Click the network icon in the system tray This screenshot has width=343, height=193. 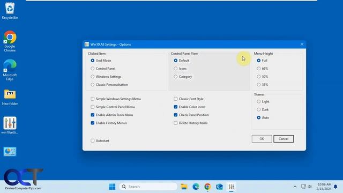pos(303,187)
